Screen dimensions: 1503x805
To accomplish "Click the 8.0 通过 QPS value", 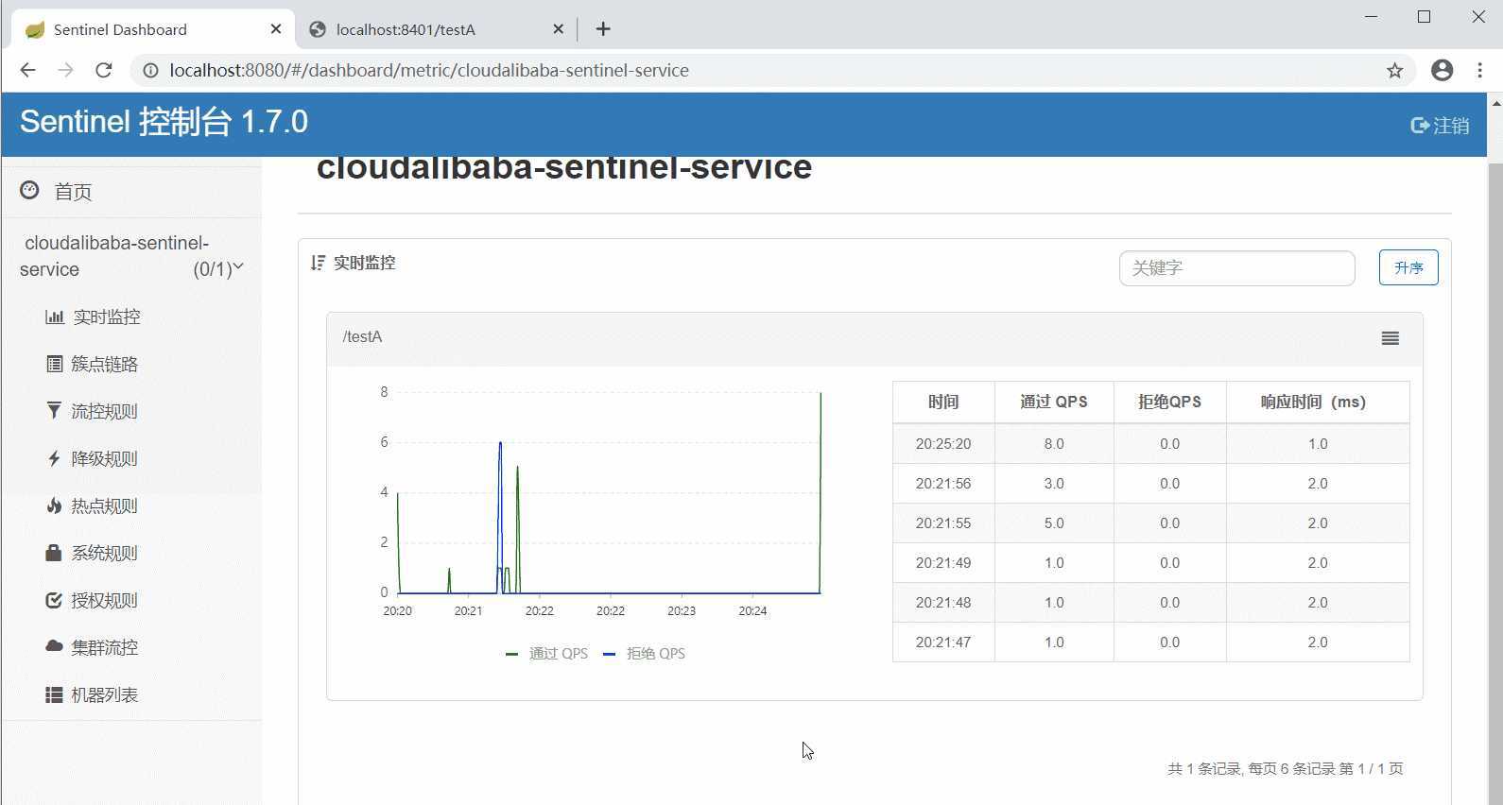I will point(1054,443).
